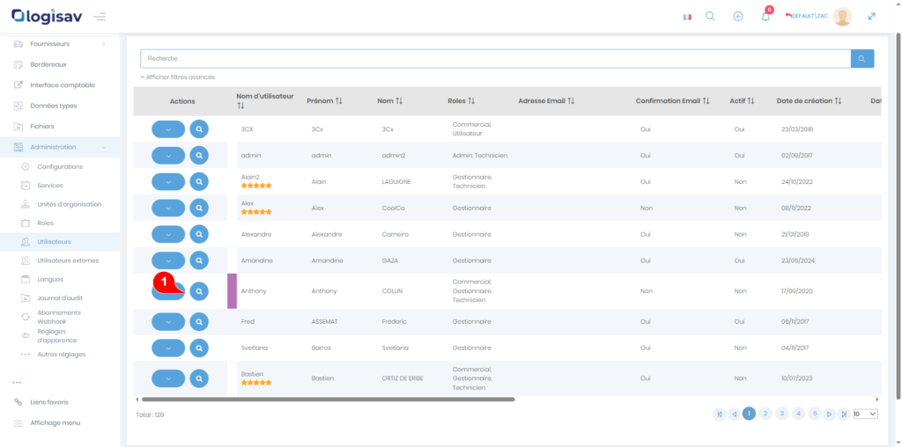
Task: Collapse sidebar using the hamburger menu icon
Action: [x=100, y=17]
